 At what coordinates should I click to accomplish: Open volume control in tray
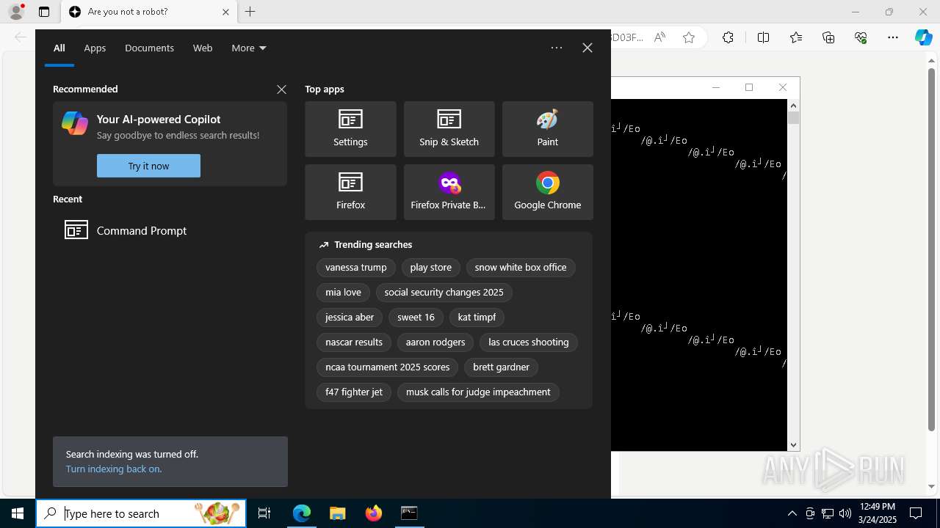click(x=845, y=513)
